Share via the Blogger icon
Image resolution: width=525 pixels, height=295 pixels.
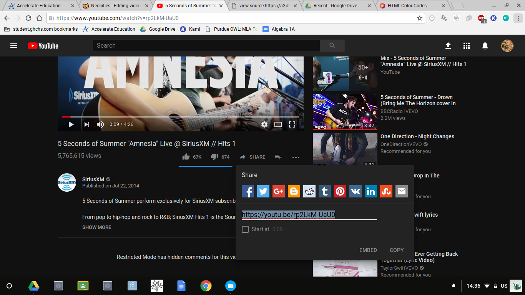coord(294,191)
